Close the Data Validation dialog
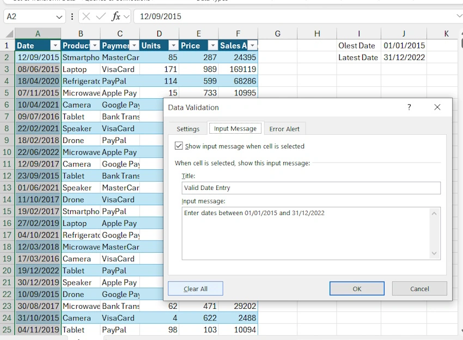 437,107
